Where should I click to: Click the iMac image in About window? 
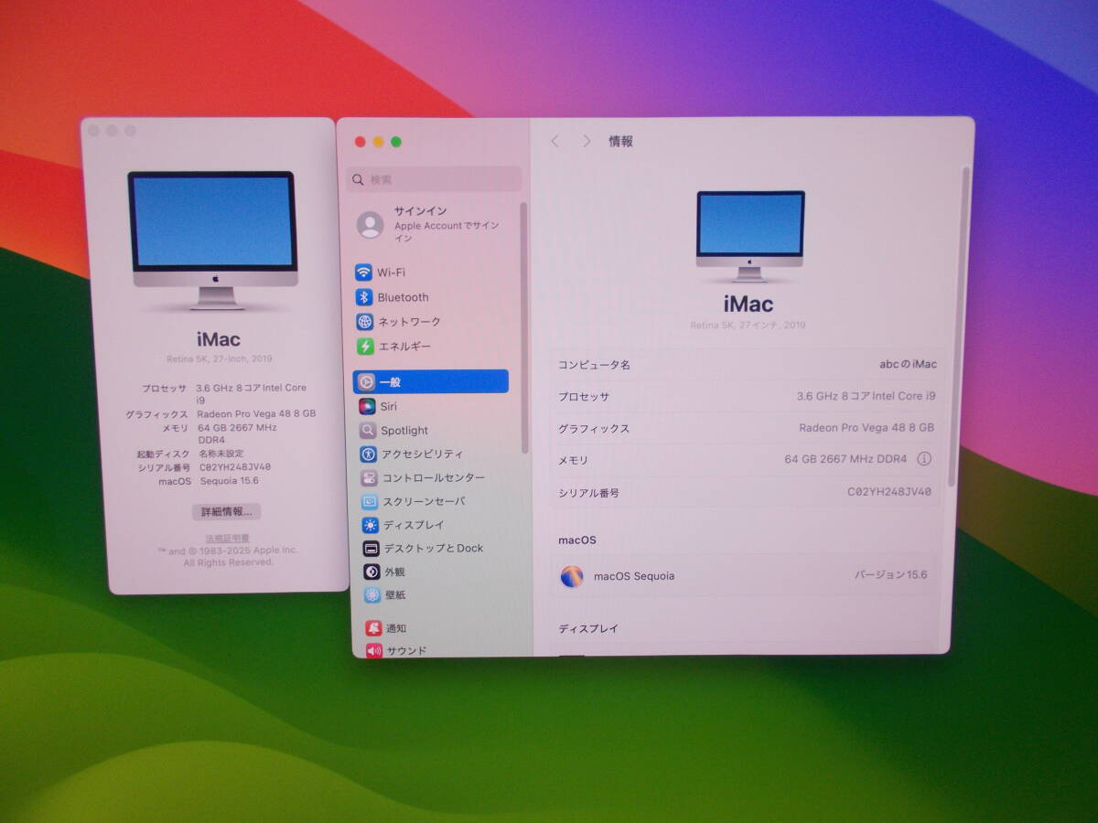213,240
